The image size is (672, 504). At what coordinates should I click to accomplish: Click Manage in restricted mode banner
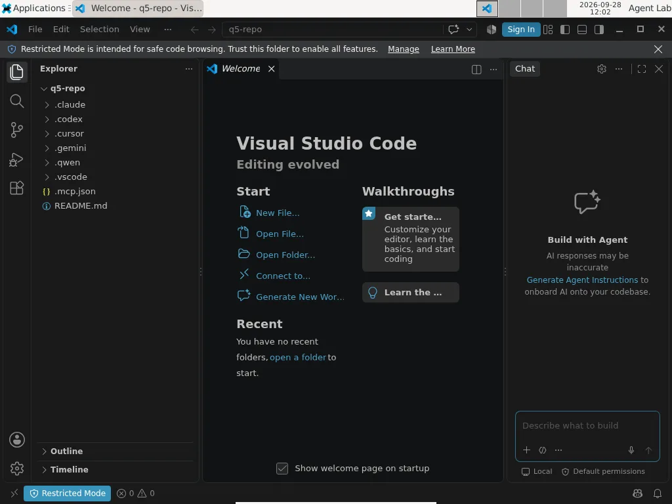pyautogui.click(x=404, y=49)
